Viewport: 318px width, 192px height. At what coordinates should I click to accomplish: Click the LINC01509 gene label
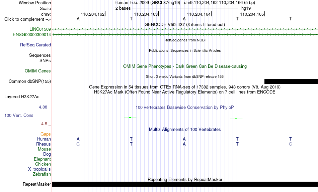40,29
